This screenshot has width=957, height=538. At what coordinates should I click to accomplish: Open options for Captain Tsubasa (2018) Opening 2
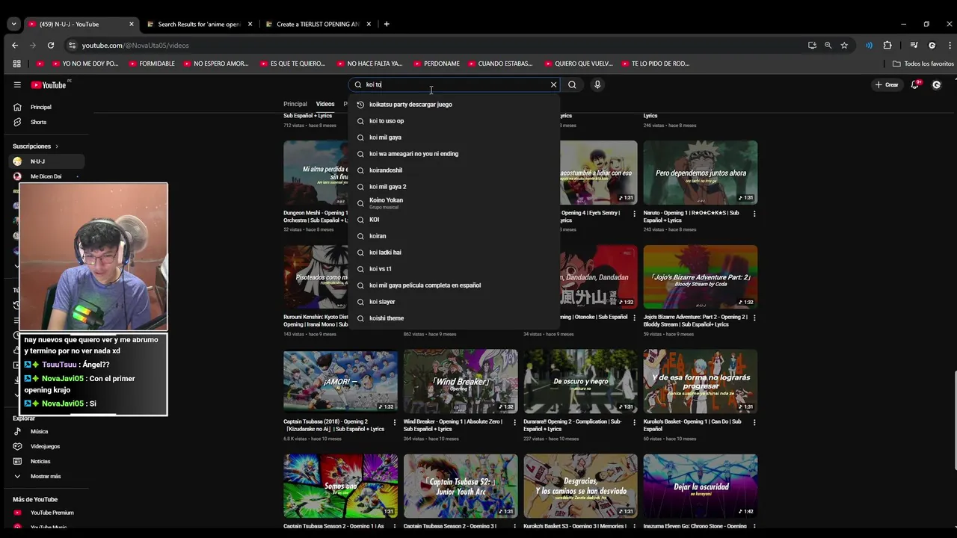point(395,422)
